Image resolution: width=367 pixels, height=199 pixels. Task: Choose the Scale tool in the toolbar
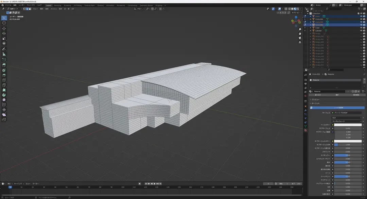[x=4, y=38]
